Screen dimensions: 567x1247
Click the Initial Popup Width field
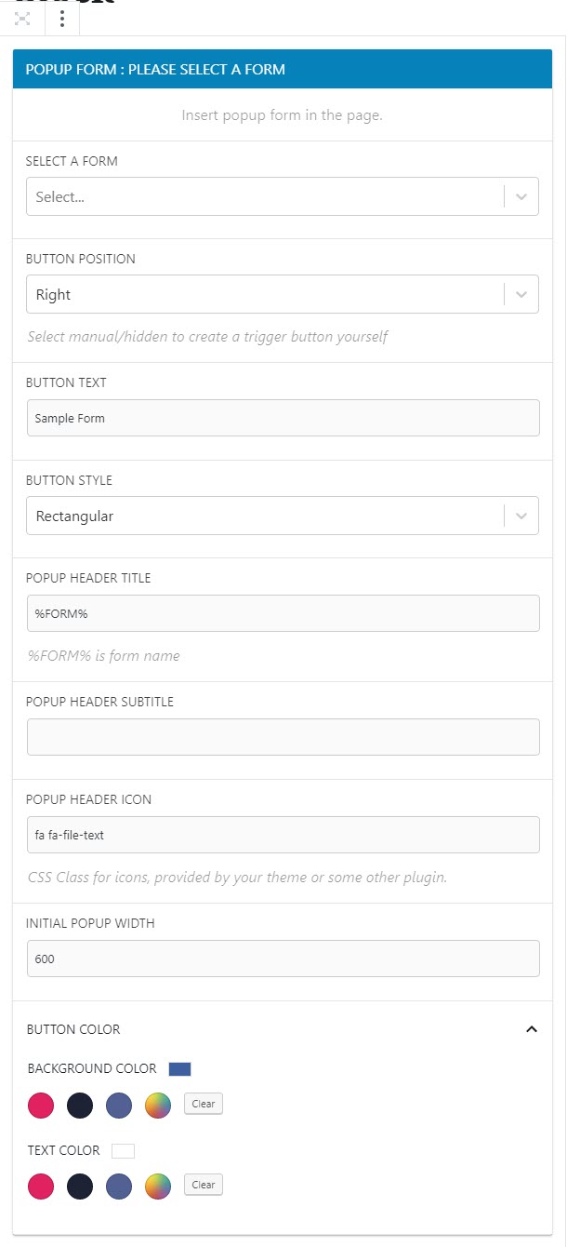283,959
